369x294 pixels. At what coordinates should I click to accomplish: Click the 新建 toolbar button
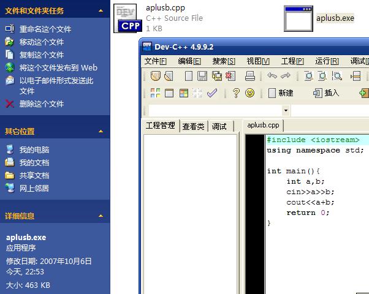tap(281, 93)
